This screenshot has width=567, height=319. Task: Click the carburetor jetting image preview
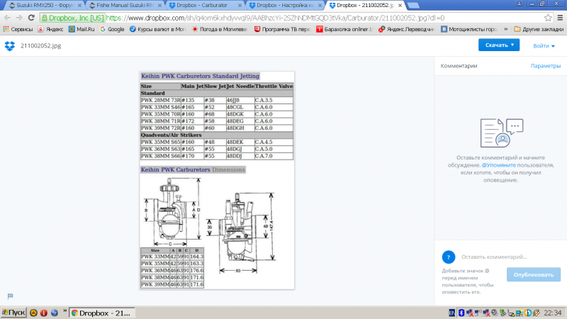[x=217, y=180]
